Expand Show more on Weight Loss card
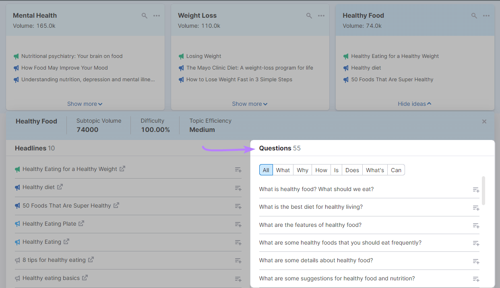The height and width of the screenshot is (288, 500). click(250, 103)
